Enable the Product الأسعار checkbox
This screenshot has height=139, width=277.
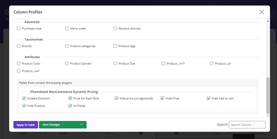(x=163, y=63)
